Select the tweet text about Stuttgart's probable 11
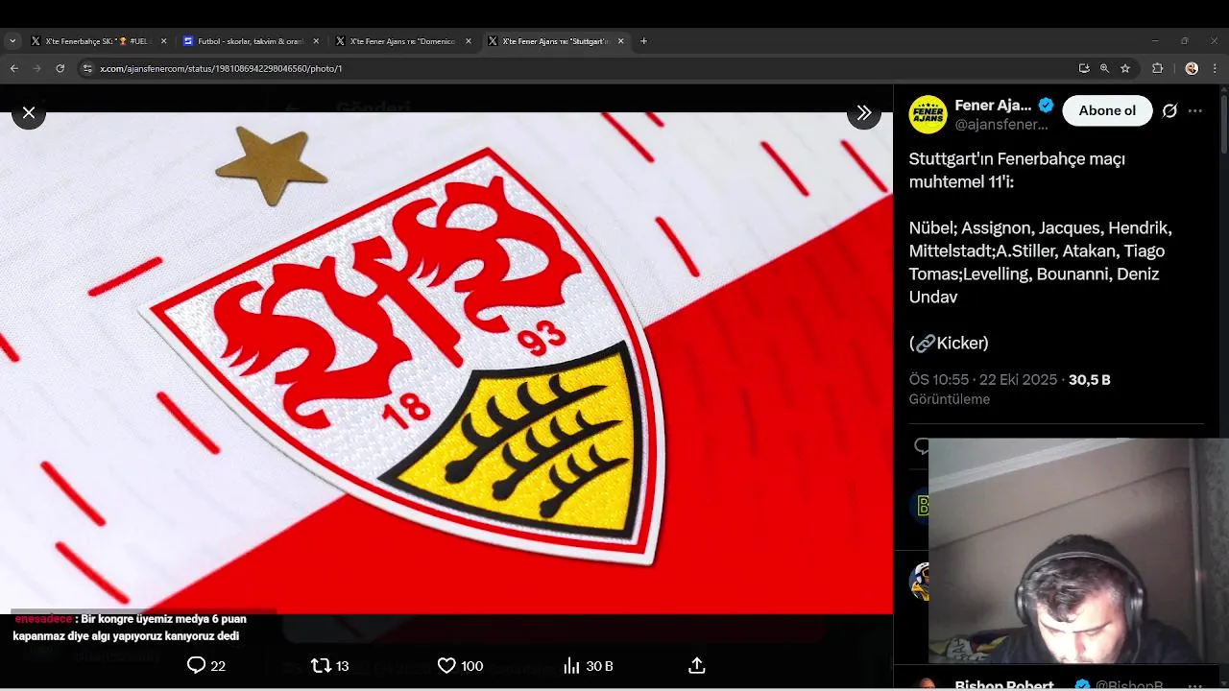Image resolution: width=1229 pixels, height=691 pixels. click(x=1041, y=227)
